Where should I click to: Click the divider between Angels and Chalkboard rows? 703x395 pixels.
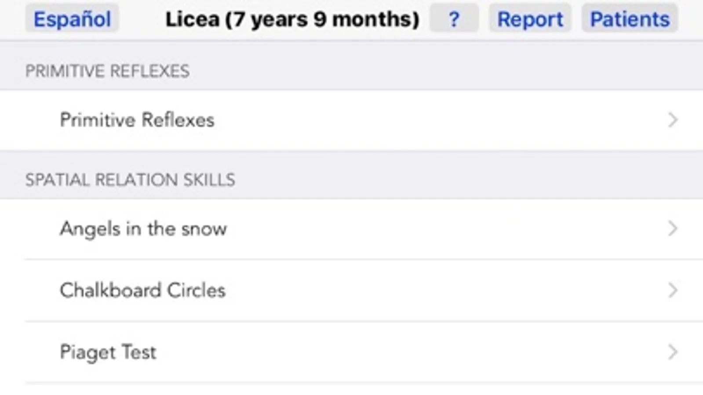pyautogui.click(x=352, y=259)
